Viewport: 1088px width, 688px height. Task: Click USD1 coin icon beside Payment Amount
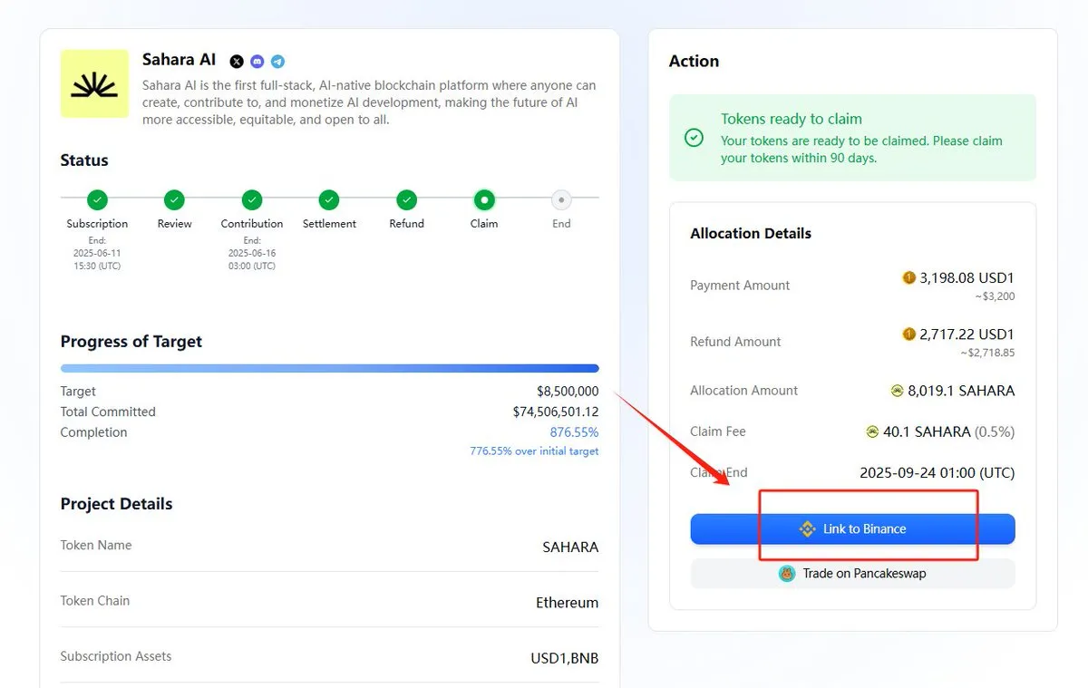[x=908, y=278]
